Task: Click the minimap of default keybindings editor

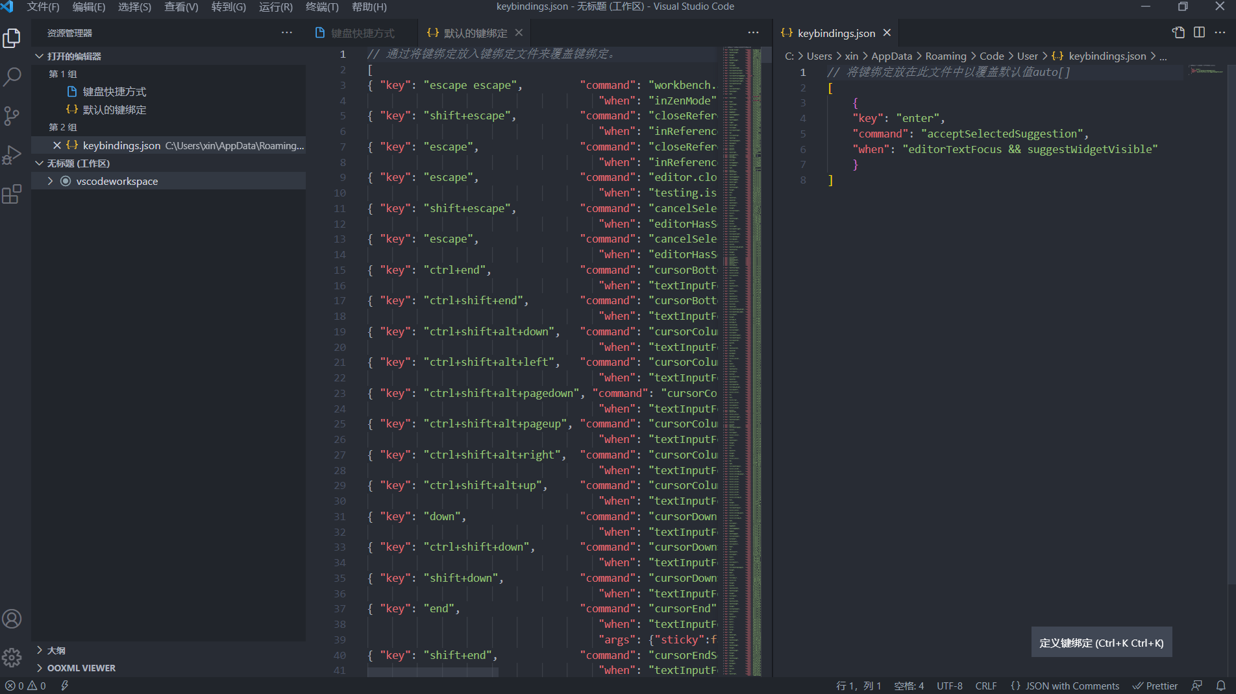Action: [x=741, y=361]
